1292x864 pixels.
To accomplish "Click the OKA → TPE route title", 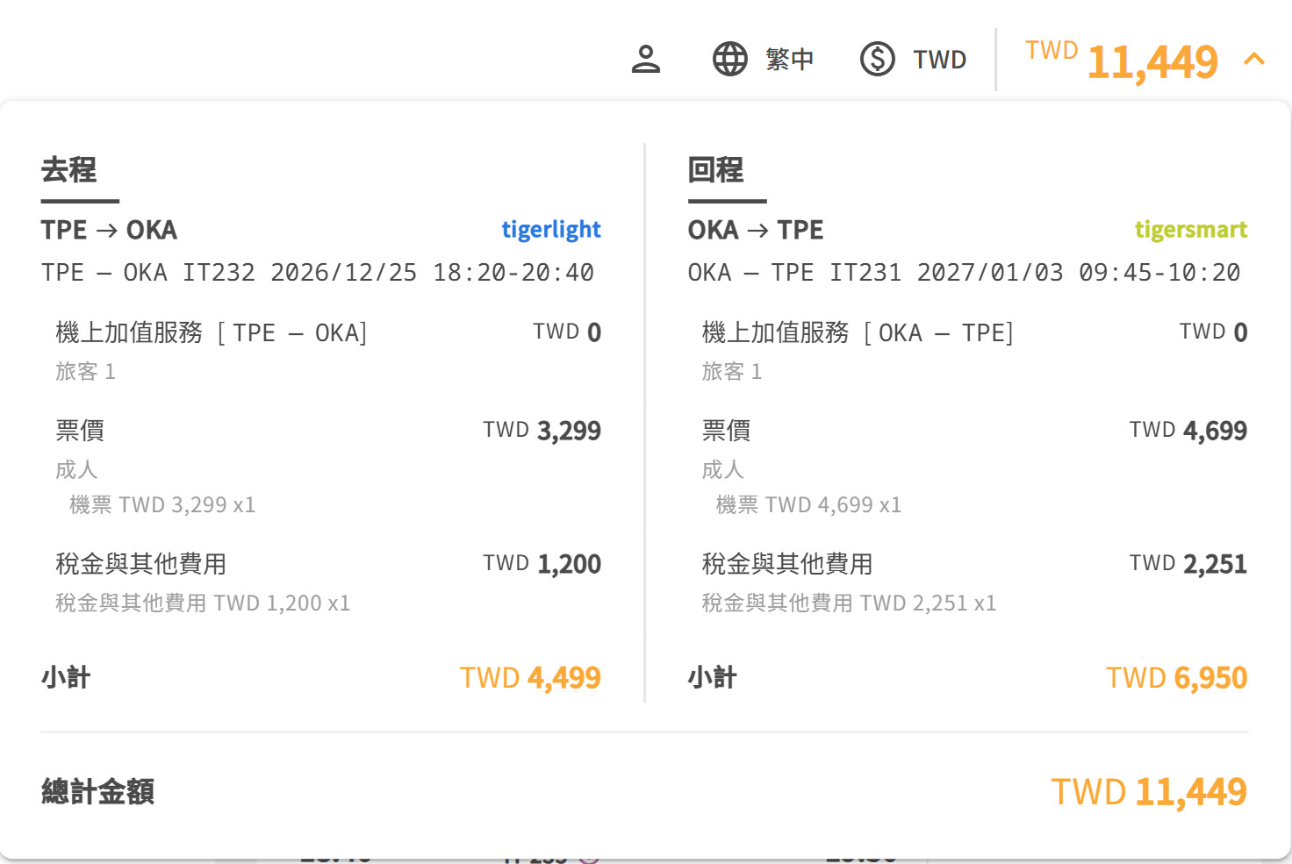I will (756, 230).
